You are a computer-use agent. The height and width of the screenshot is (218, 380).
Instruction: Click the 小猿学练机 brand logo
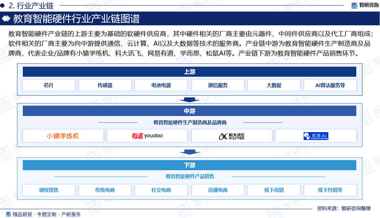pyautogui.click(x=63, y=136)
